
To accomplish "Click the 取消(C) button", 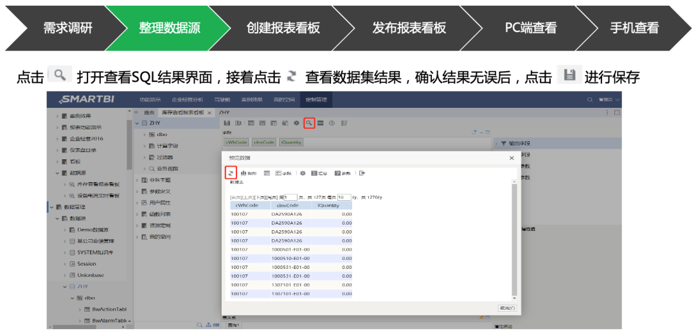I will tap(507, 308).
